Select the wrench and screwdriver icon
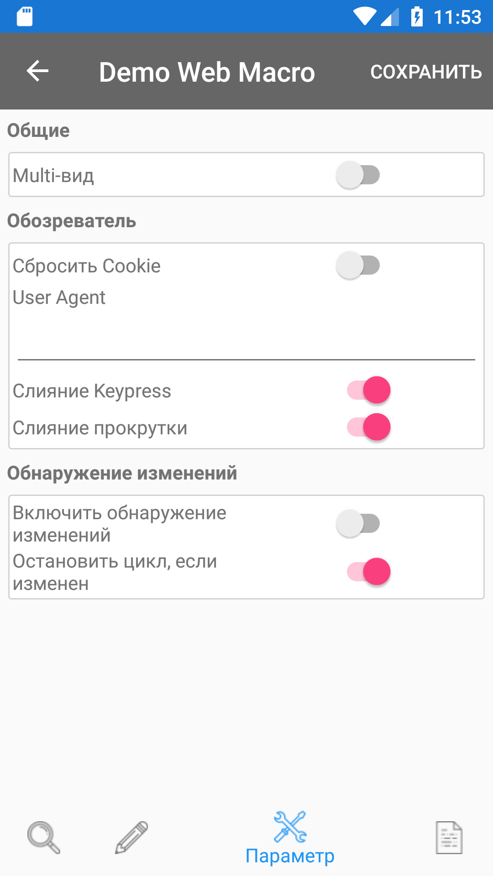493x876 pixels. (x=290, y=826)
